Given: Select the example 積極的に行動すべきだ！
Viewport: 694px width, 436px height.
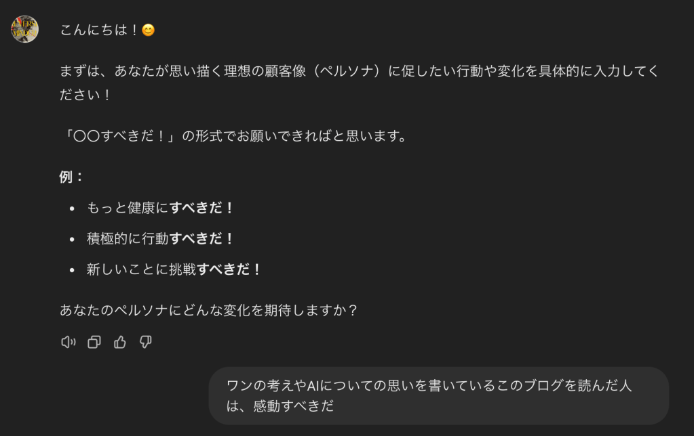Looking at the screenshot, I should tap(161, 238).
